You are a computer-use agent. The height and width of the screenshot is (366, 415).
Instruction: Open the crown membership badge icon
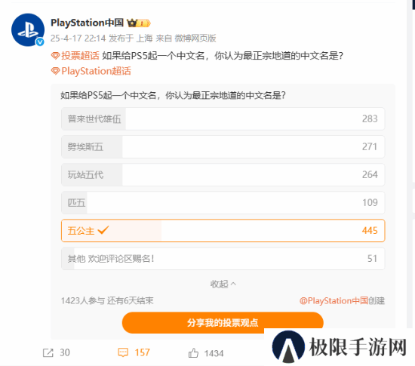tap(138, 23)
